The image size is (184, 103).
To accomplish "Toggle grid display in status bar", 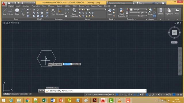I will (117, 94).
